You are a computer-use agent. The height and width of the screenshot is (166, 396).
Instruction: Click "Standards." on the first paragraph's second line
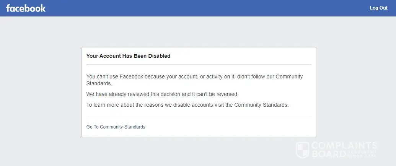pyautogui.click(x=99, y=83)
